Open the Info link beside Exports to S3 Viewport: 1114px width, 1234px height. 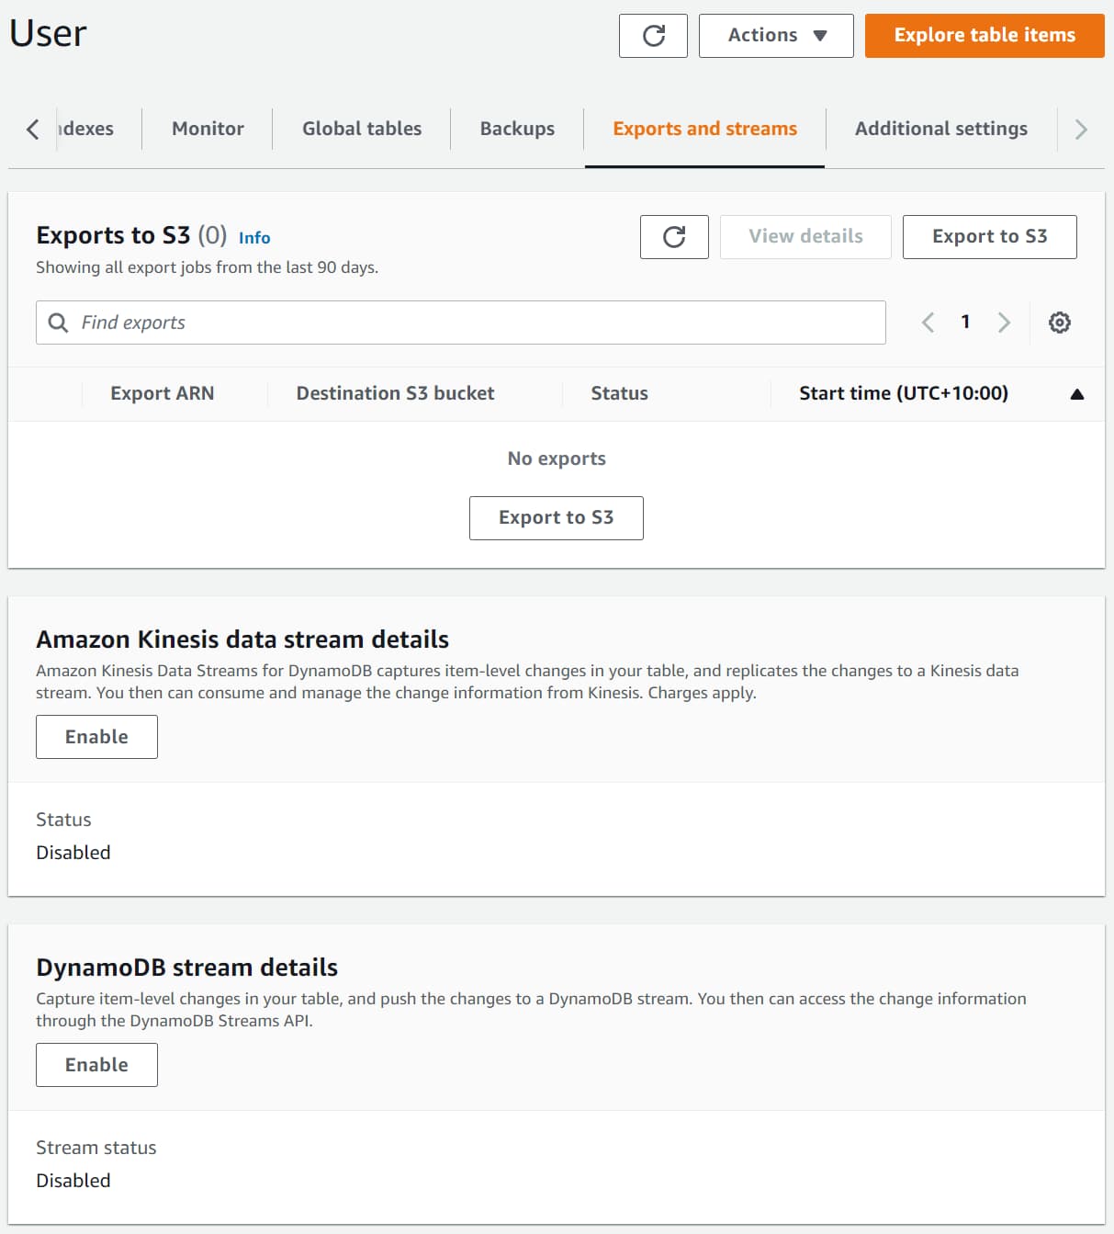pos(254,238)
